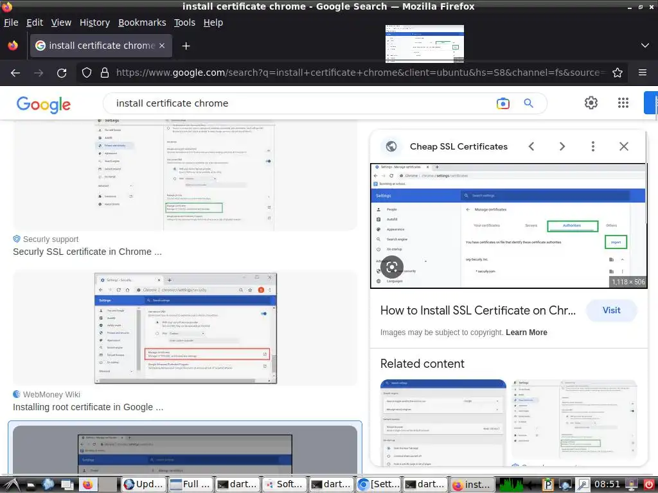The height and width of the screenshot is (493, 658).
Task: View site security padlock info
Action: [x=105, y=73]
